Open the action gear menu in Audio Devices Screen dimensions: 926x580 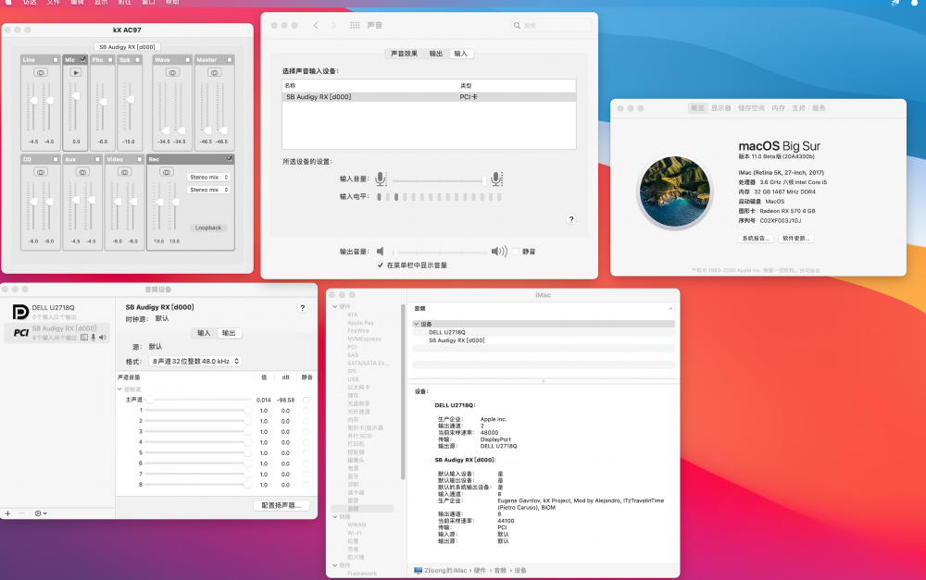pos(41,513)
